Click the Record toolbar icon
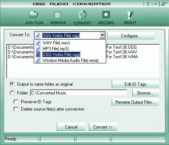Screen dimensions: 169x145 106,15
